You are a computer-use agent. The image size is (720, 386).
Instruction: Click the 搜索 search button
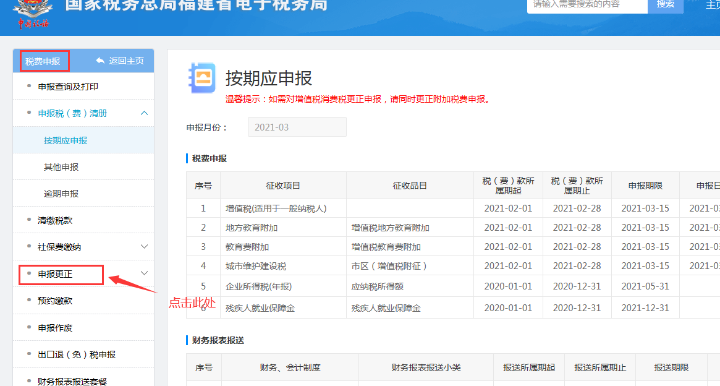[x=665, y=4]
